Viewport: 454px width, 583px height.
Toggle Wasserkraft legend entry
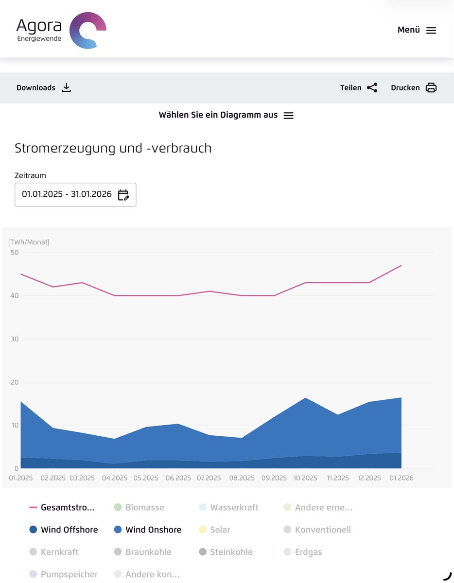[x=228, y=507]
